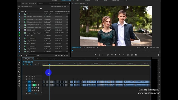
Task: Select the Ripple Edit tool
Action: (x=19, y=65)
